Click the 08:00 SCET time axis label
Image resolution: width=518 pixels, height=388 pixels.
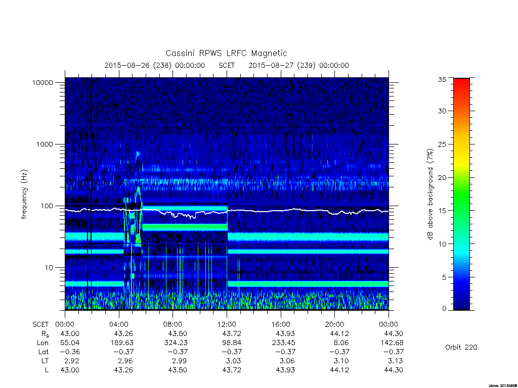(173, 324)
